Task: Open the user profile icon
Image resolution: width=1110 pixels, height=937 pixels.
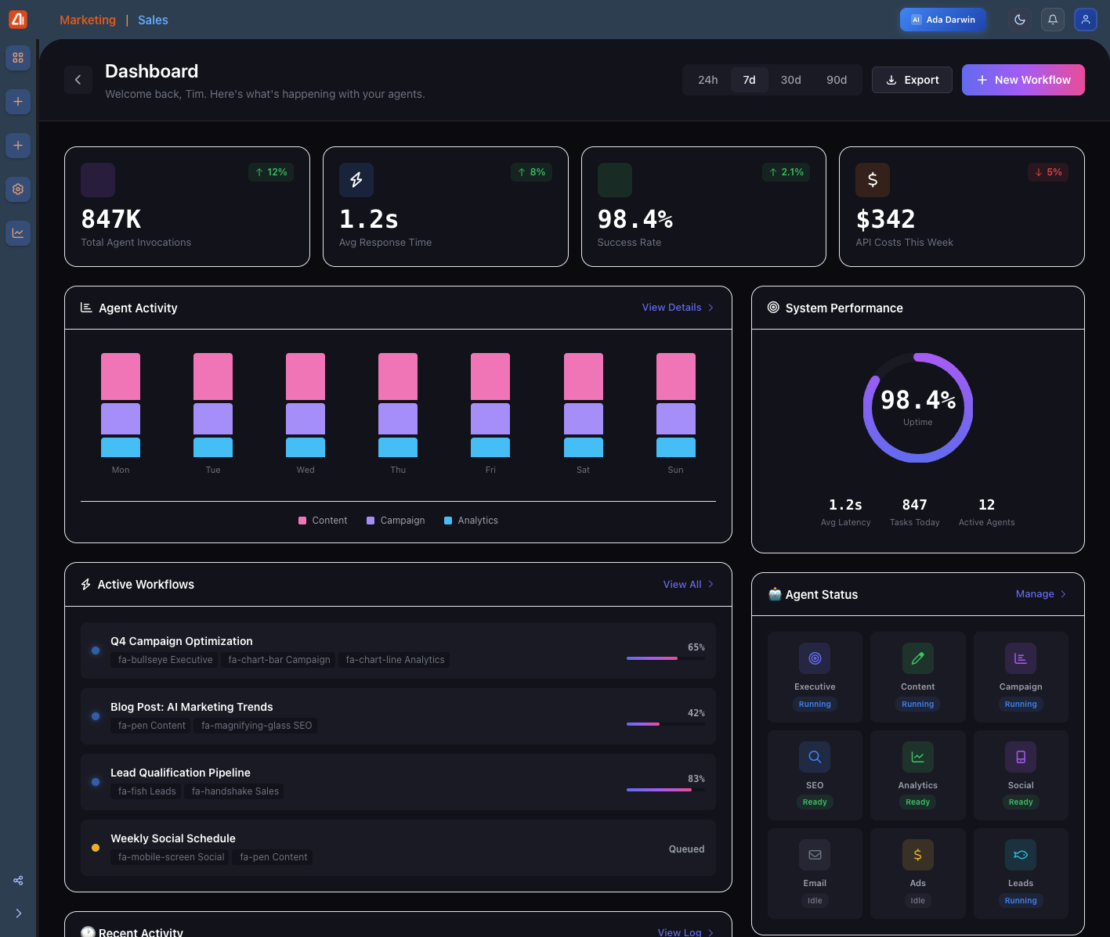Action: (1086, 20)
